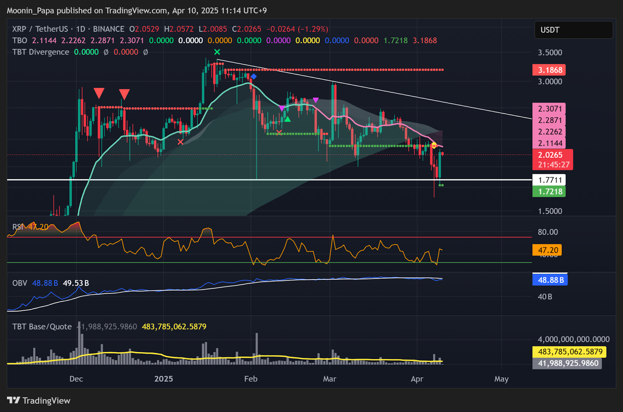This screenshot has height=412, width=623.
Task: Click the XRP / TetherUS symbol title
Action: 40,29
